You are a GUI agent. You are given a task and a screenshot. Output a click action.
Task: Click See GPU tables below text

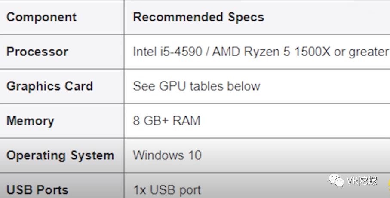pos(197,86)
